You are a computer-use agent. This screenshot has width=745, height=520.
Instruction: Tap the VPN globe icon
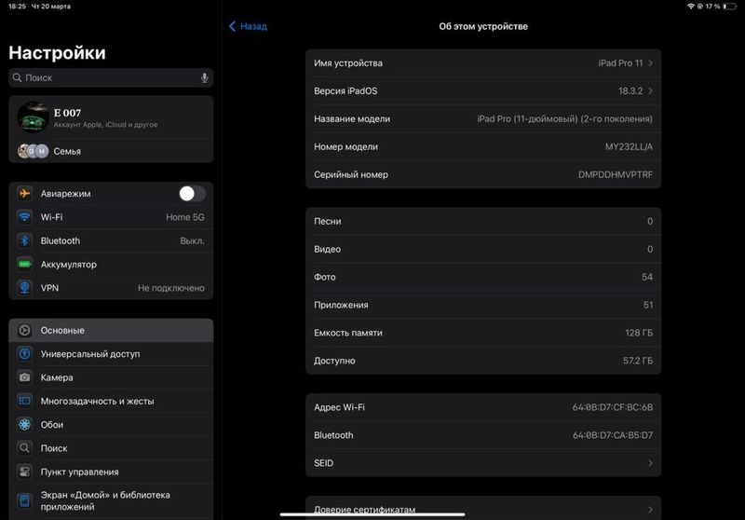coord(25,288)
